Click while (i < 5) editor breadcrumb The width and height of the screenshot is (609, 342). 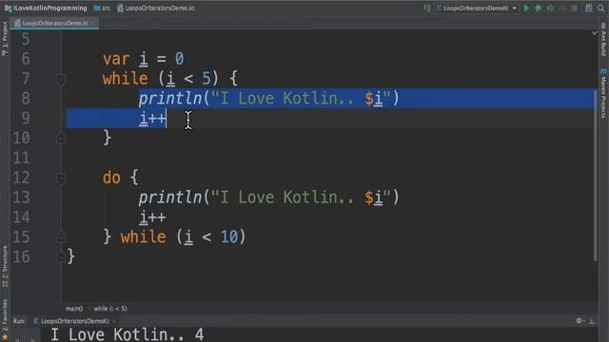coord(110,309)
